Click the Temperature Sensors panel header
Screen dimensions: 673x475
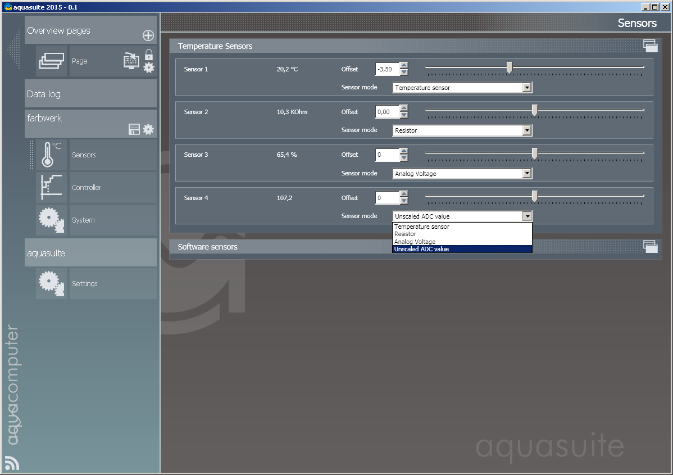click(x=416, y=46)
